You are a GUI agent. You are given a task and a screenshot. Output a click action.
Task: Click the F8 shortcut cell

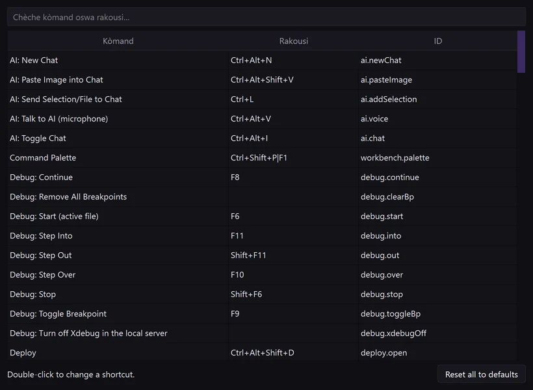[293, 177]
